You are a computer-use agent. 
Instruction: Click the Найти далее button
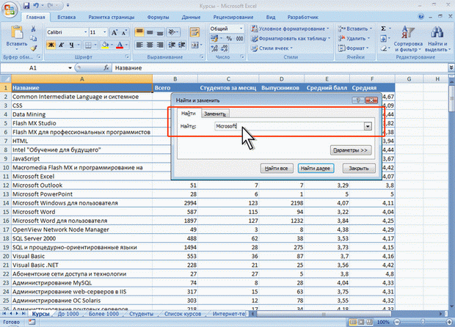click(316, 168)
